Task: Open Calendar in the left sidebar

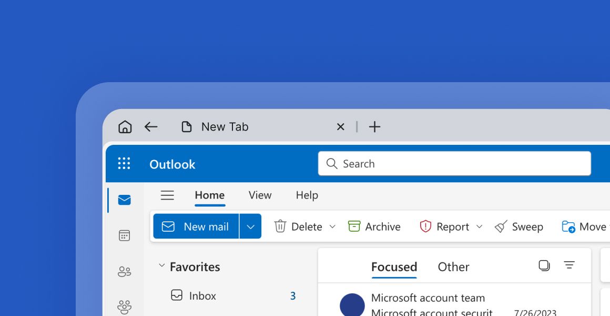Action: click(125, 235)
